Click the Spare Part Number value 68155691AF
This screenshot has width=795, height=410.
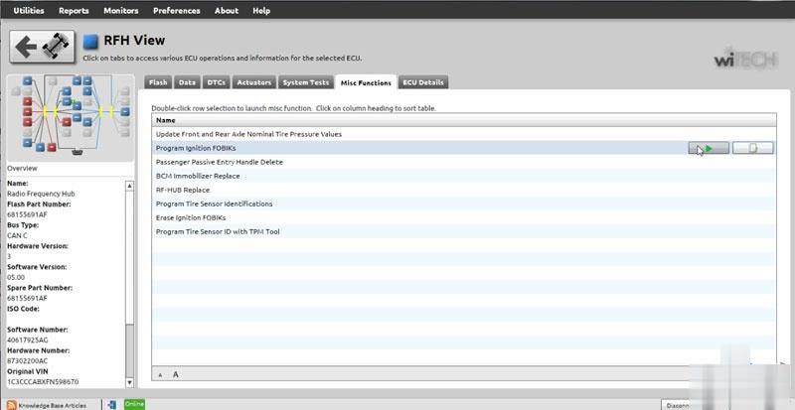point(28,298)
